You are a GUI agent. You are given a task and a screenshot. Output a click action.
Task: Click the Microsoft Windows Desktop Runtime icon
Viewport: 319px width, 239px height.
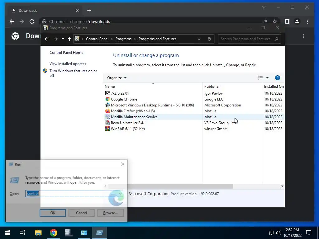(x=107, y=105)
